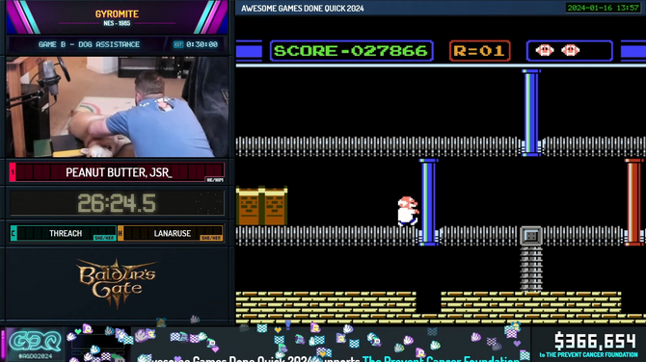Image resolution: width=646 pixels, height=362 pixels.
Task: Click the second life head icon
Action: point(571,51)
